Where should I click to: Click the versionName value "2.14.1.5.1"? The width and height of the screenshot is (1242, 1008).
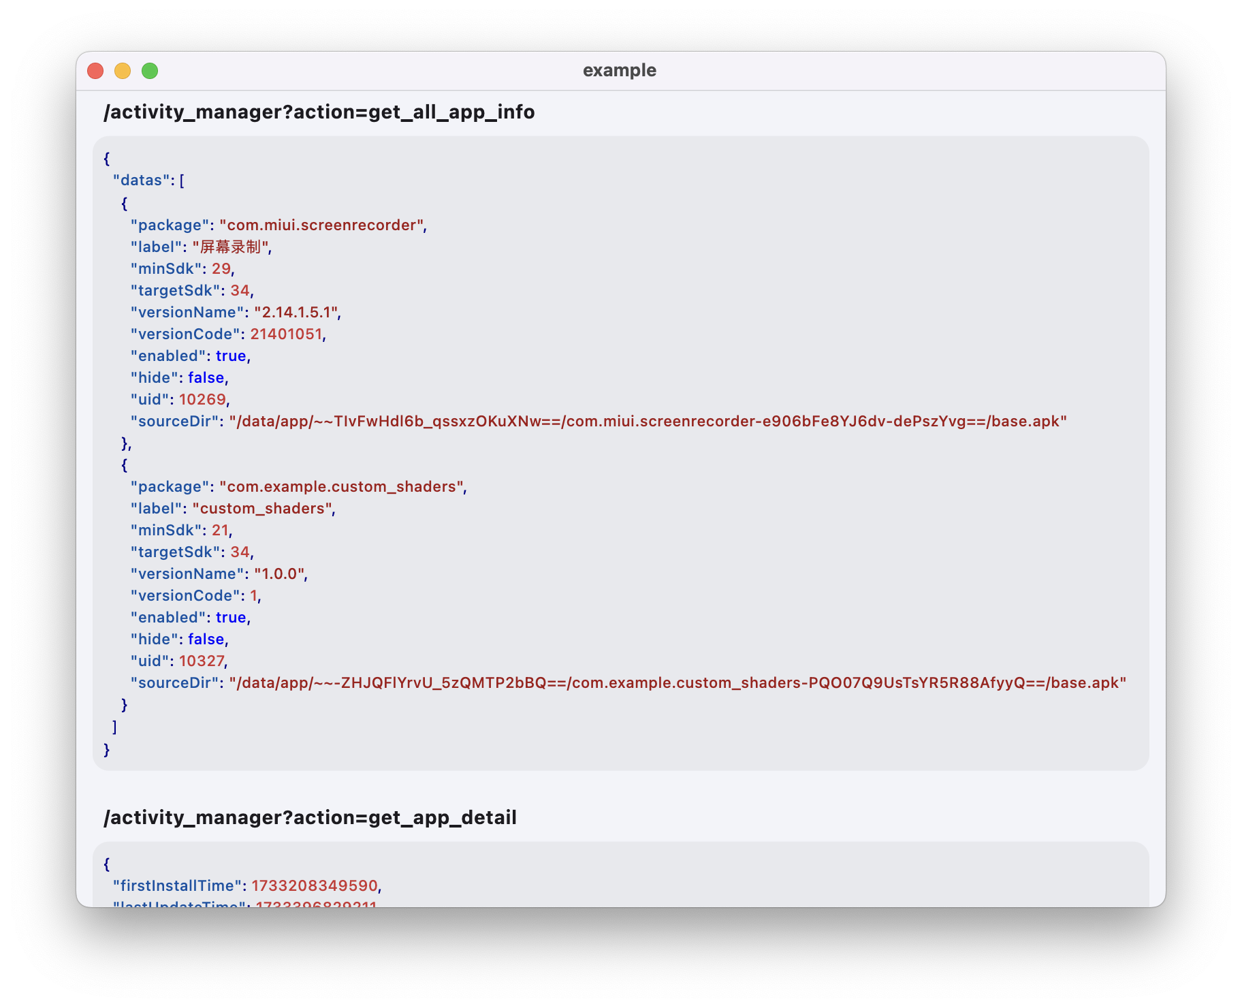tap(296, 313)
